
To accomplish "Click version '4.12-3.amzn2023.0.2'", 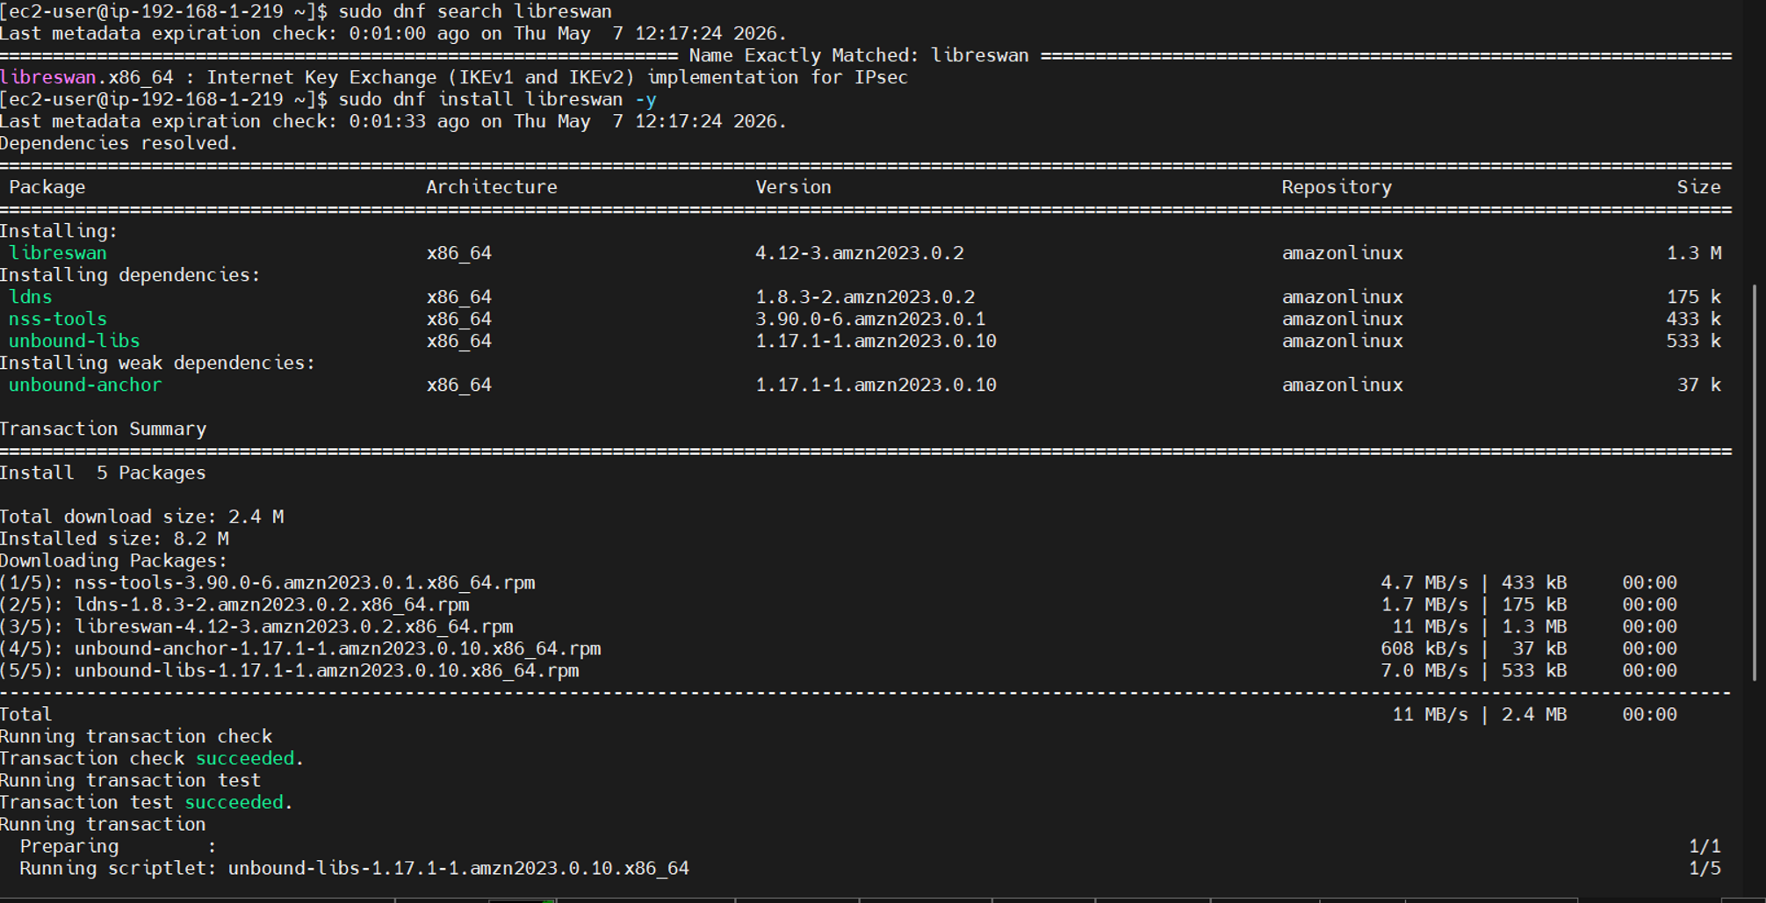I will (860, 253).
